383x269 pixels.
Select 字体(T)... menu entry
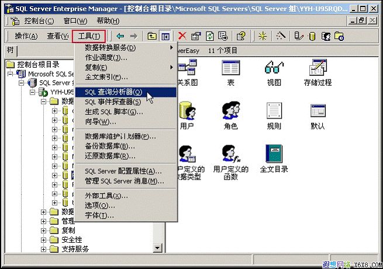coord(126,215)
